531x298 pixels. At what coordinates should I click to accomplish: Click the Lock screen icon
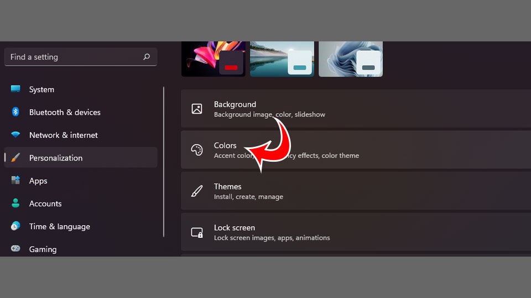pyautogui.click(x=197, y=232)
